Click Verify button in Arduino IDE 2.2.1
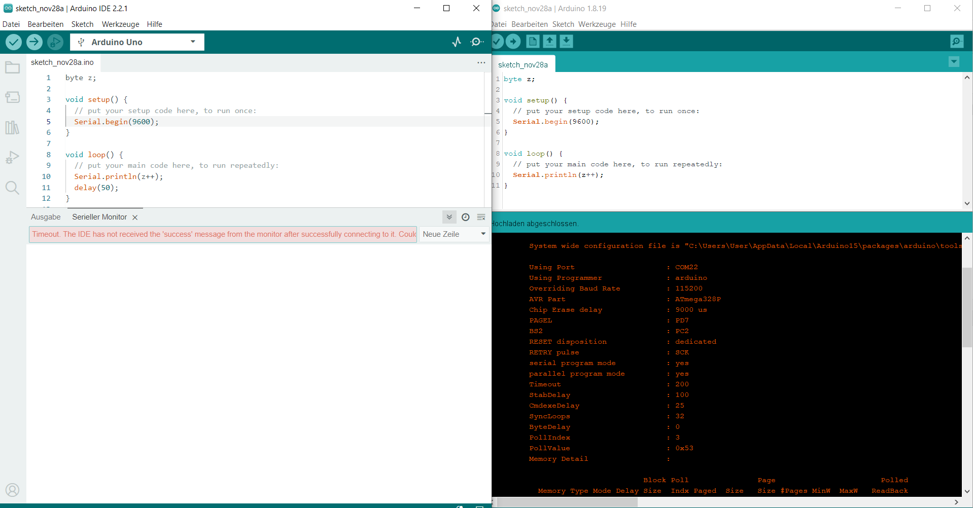 [x=14, y=42]
